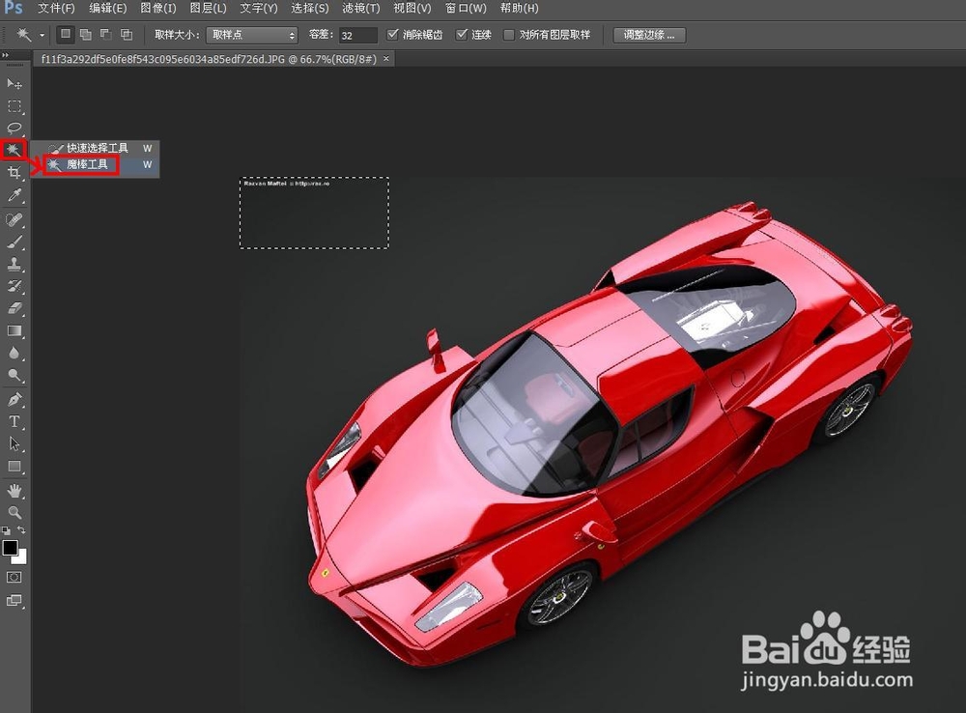Click the foreground color swatch
This screenshot has width=966, height=713.
(9, 547)
